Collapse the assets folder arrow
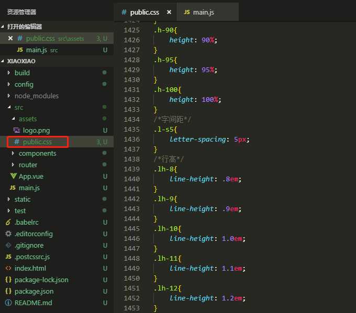This screenshot has height=313, width=356. 14,119
